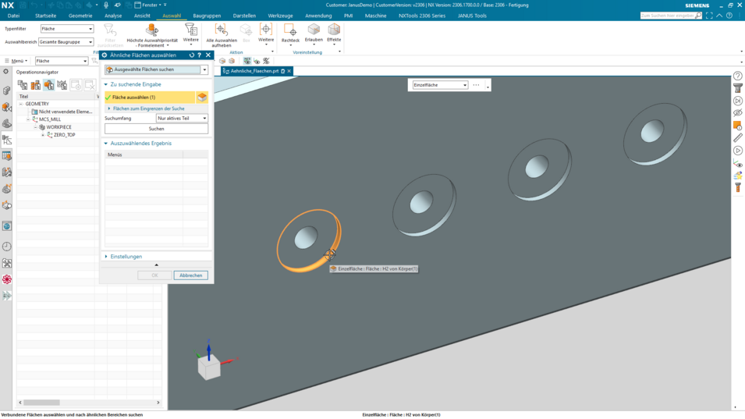Click the Suchen button

pyautogui.click(x=156, y=129)
